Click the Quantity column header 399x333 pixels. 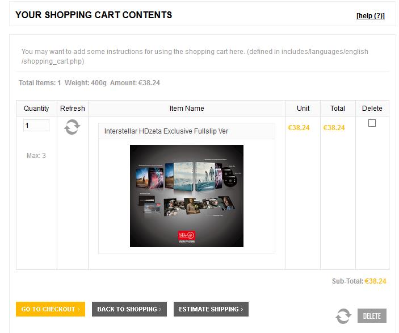(36, 109)
